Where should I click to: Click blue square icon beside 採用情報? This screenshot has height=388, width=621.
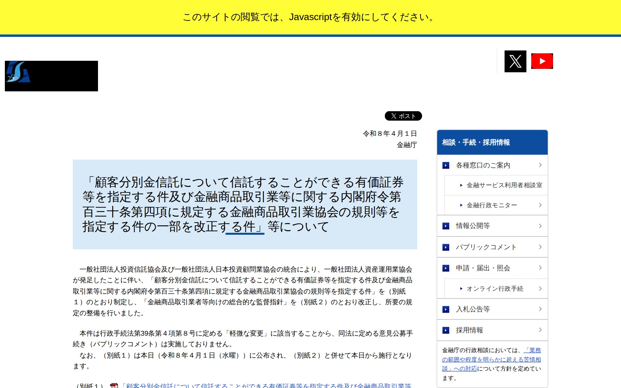(446, 330)
